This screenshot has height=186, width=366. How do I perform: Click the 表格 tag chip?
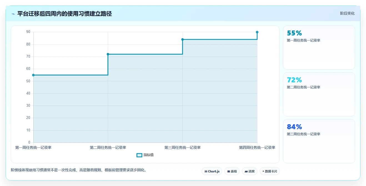click(x=232, y=171)
